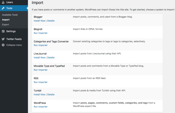Install the Blogger importer now
This screenshot has width=175, height=113.
point(39,21)
